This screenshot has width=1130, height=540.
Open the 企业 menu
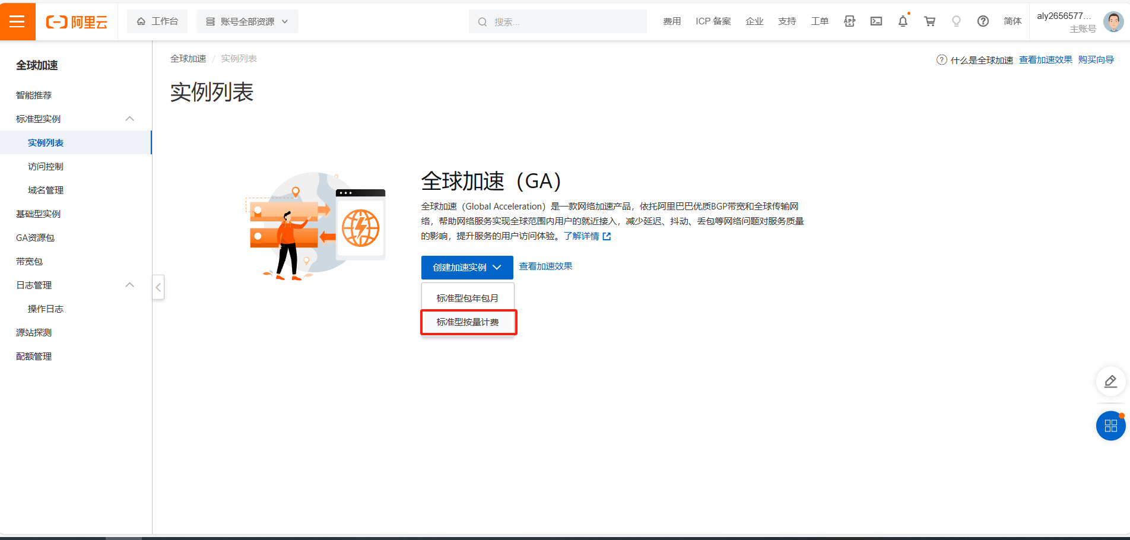[754, 21]
